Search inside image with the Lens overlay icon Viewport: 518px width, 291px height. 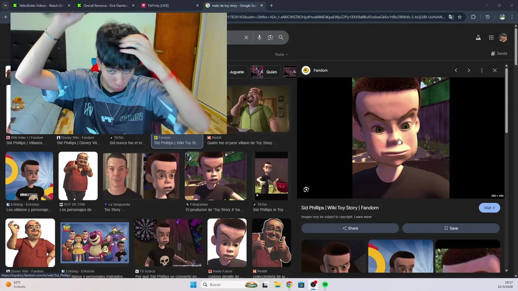306,190
